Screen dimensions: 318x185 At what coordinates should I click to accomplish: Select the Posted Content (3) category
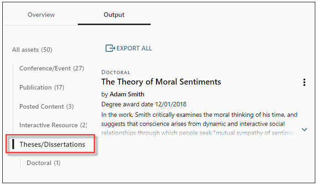point(46,106)
